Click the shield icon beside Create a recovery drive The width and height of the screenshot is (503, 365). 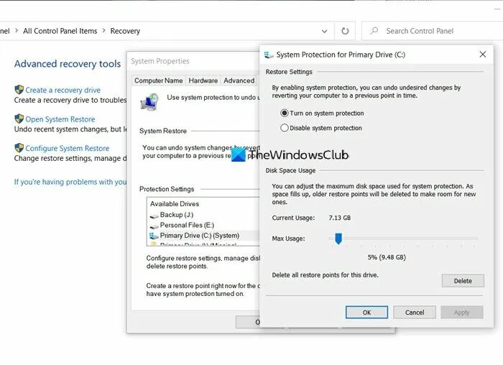(x=19, y=90)
